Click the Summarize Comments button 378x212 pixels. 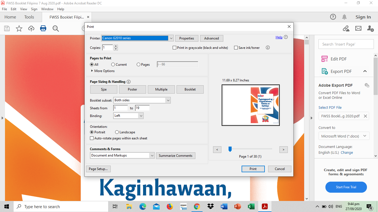click(175, 155)
